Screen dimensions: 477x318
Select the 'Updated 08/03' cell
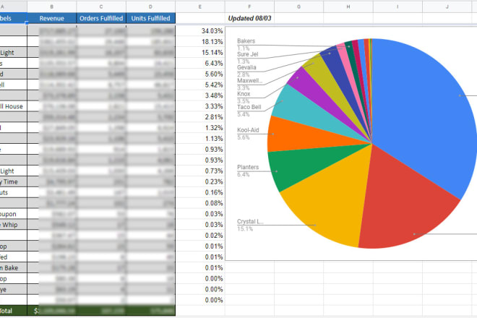pos(249,18)
